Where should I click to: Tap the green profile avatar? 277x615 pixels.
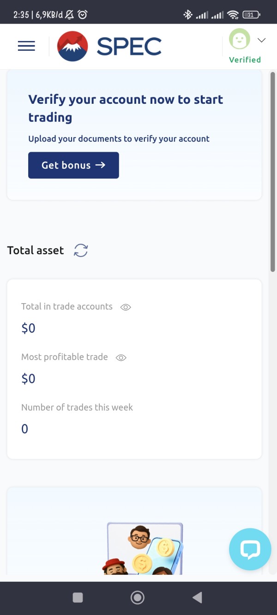coord(239,39)
